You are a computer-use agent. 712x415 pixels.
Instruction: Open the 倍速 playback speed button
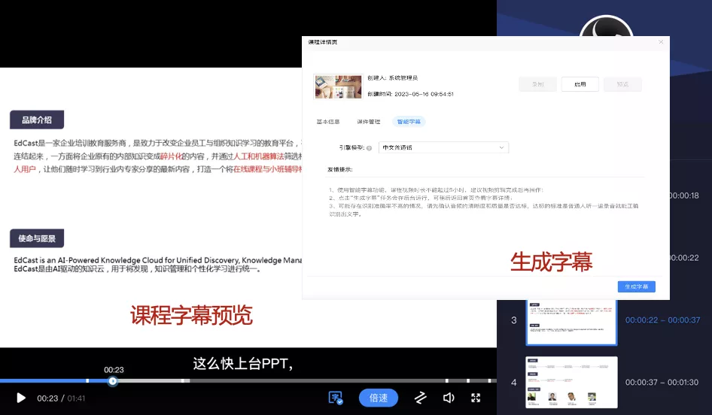379,398
